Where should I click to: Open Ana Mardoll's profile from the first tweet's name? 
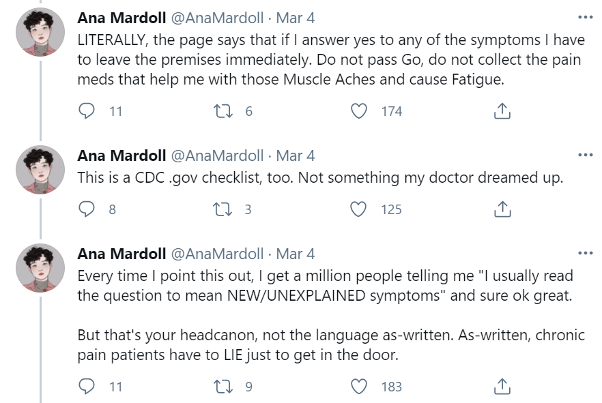[121, 18]
